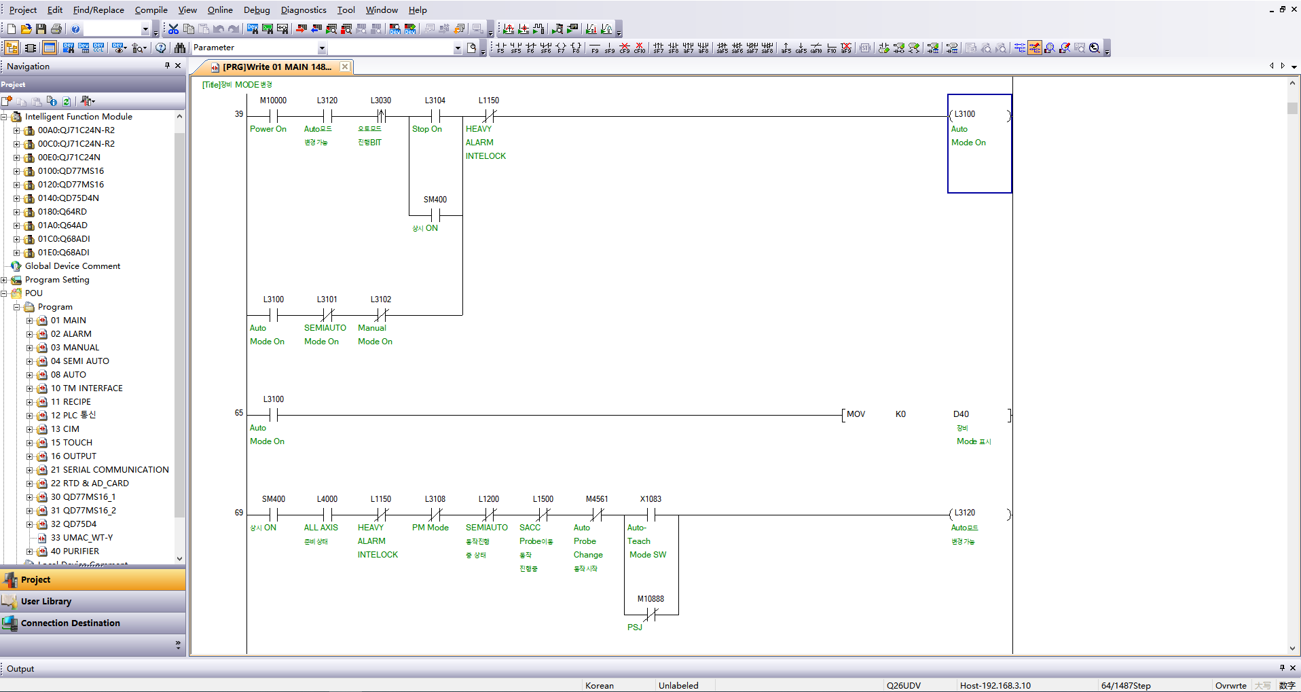Image resolution: width=1301 pixels, height=692 pixels.
Task: Insert an open contact with F5 icon
Action: pyautogui.click(x=500, y=48)
